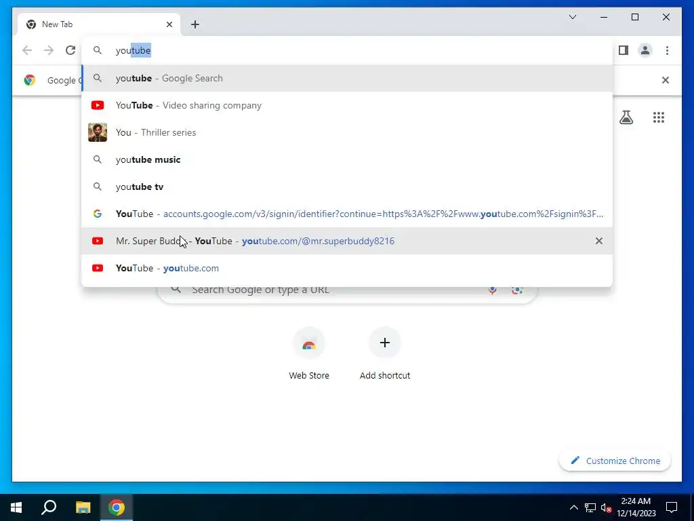The image size is (694, 521).
Task: Close the New Tab tab
Action: click(169, 24)
